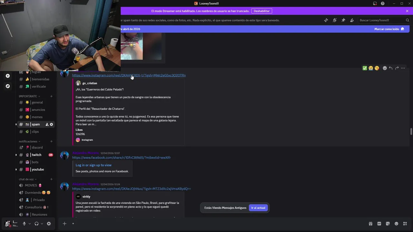The height and width of the screenshot is (232, 413).
Task: Open the gift icon in message bar
Action: (x=371, y=224)
